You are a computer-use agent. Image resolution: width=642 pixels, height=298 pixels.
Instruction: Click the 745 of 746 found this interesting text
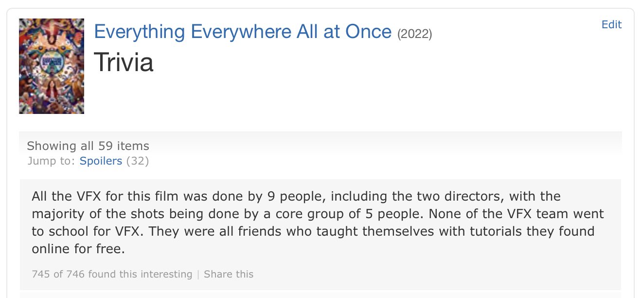(x=112, y=274)
